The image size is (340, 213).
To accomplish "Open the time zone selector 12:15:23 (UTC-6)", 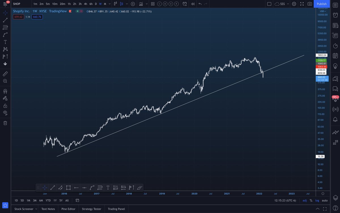I will [x=285, y=201].
